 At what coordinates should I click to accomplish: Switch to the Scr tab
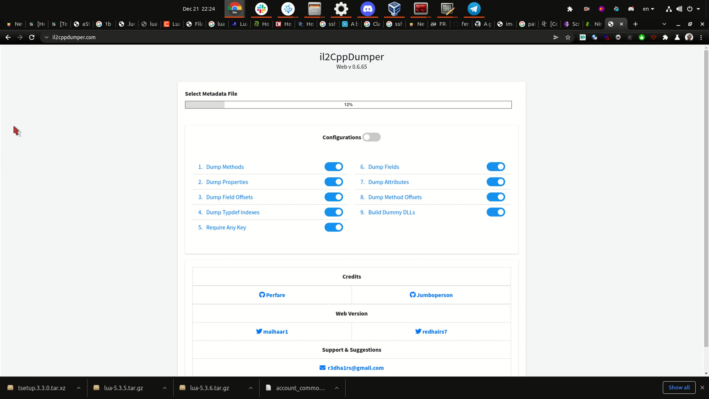tap(572, 24)
